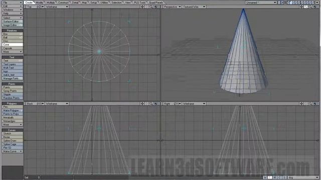Viewport: 321px width, 180px height.
Task: Select the Disc primitive tool
Action: 12,41
